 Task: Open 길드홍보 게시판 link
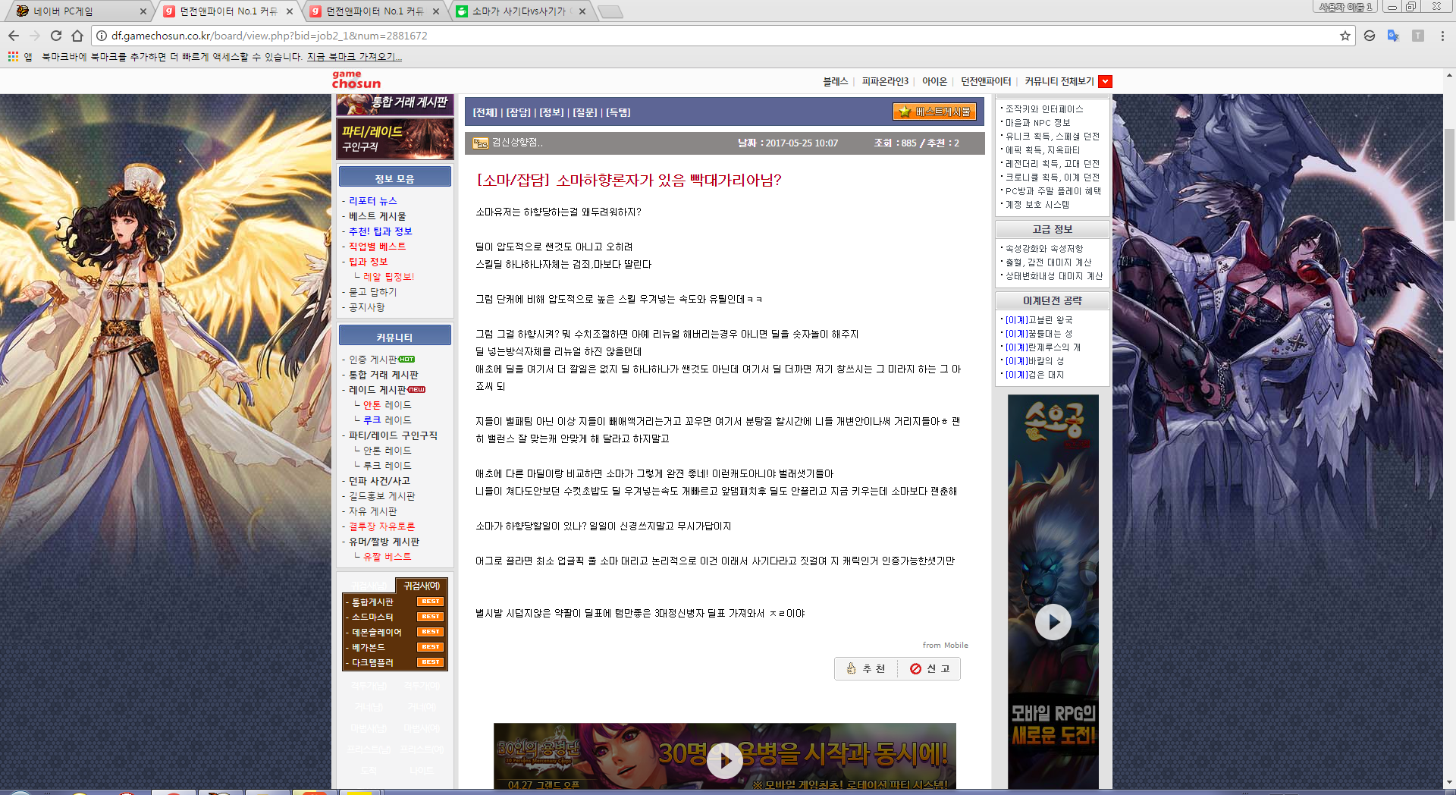point(381,496)
